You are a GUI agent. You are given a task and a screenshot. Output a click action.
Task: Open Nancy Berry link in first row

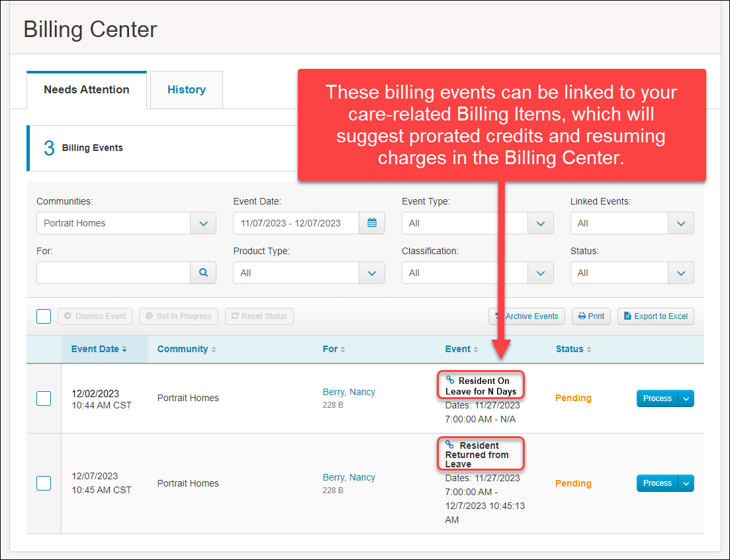349,392
